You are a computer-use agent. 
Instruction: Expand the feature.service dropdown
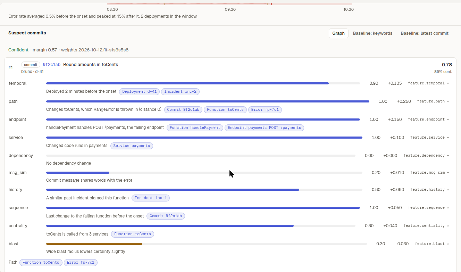pyautogui.click(x=430, y=138)
